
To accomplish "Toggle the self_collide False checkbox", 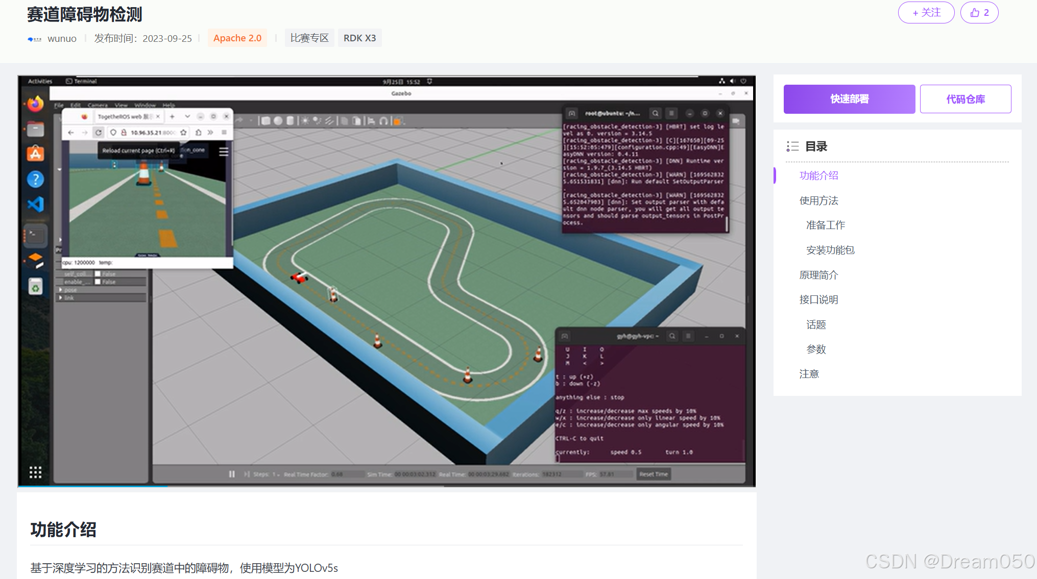I will tap(98, 274).
